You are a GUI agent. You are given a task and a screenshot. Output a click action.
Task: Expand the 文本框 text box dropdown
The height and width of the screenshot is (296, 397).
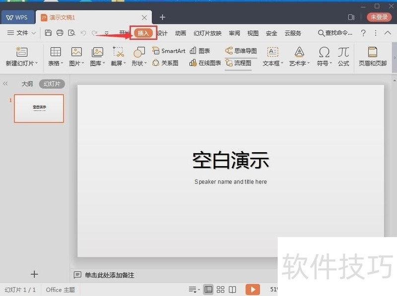[x=282, y=63]
